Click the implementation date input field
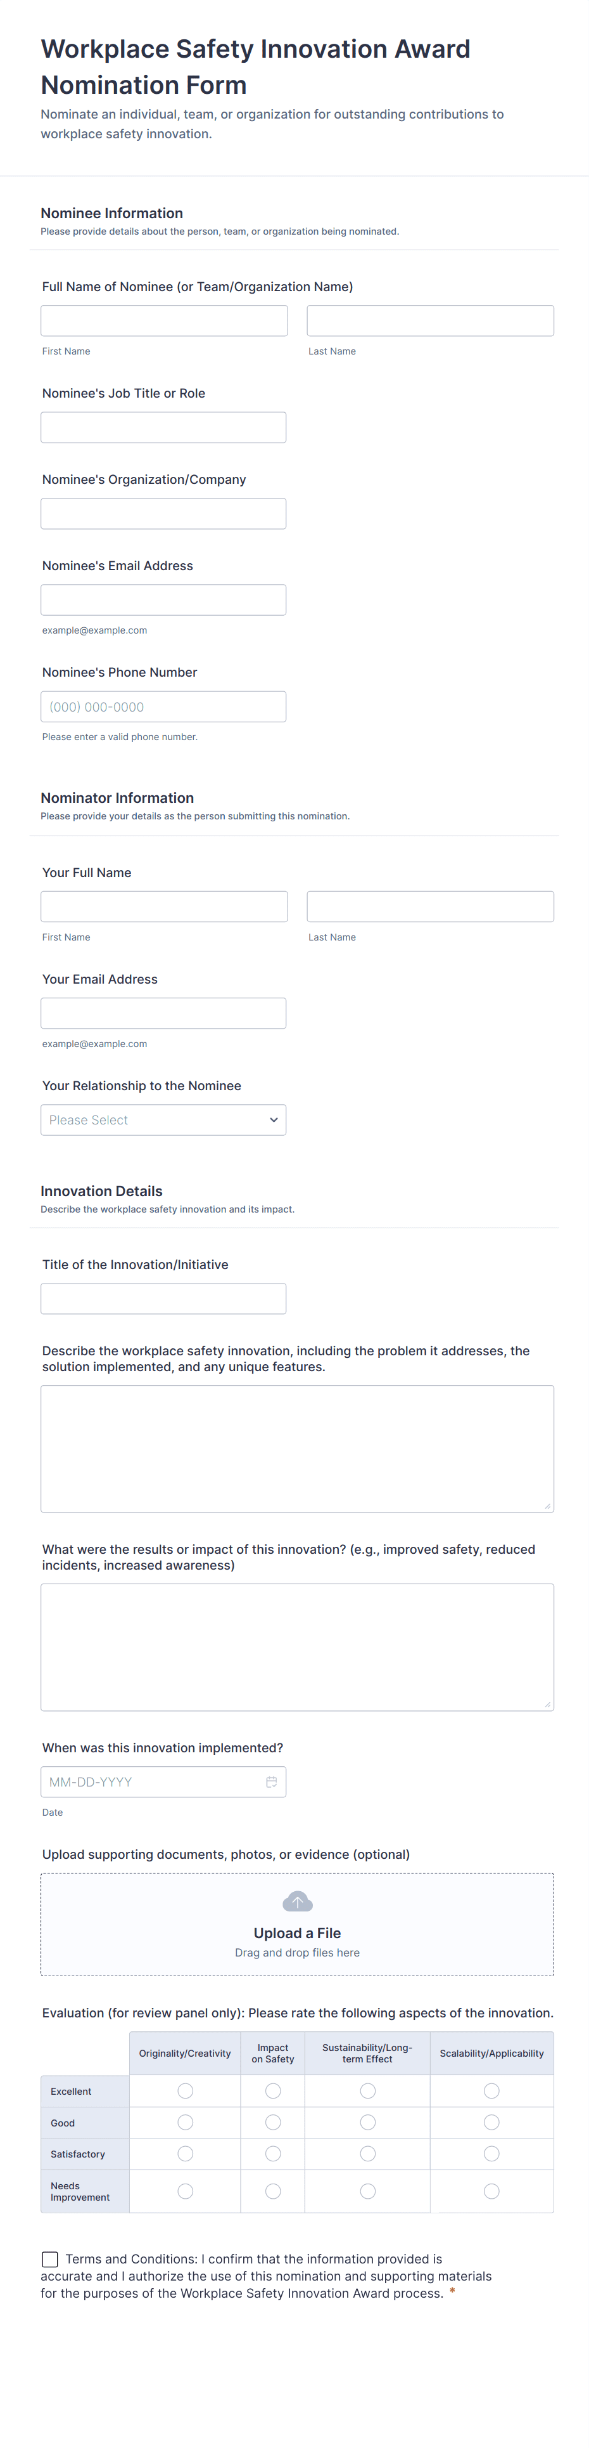The image size is (589, 2448). click(152, 1782)
